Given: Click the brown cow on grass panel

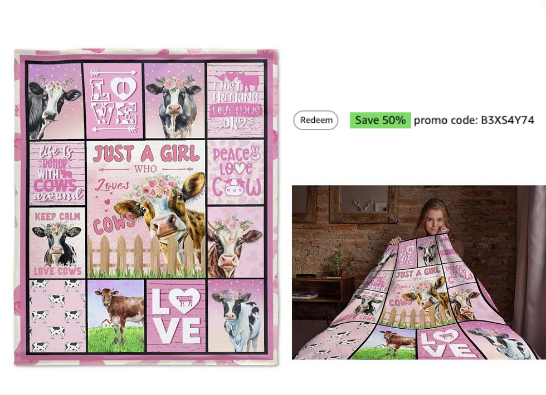Looking at the screenshot, I should (x=116, y=316).
